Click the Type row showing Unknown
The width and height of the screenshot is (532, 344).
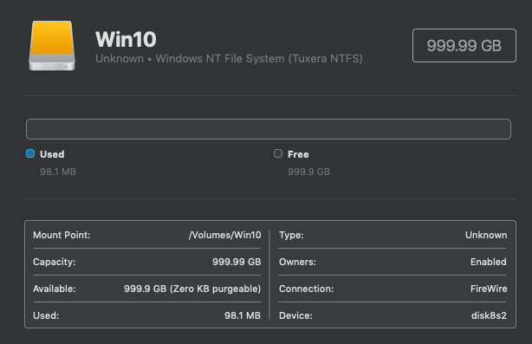pyautogui.click(x=393, y=235)
